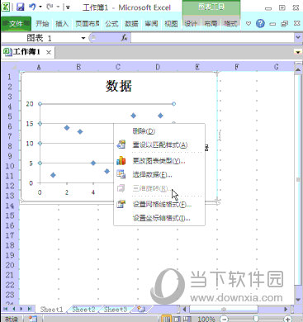
Task: Click into the formula bar input
Action: [212, 38]
